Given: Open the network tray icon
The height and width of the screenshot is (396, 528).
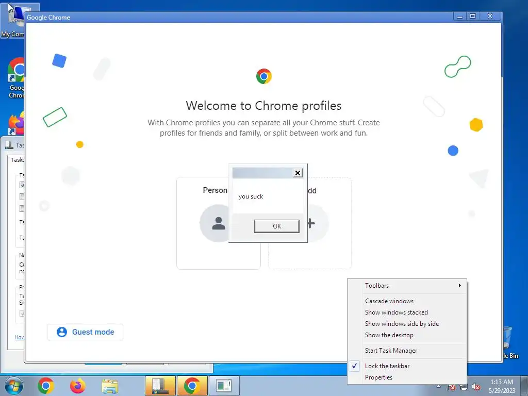Looking at the screenshot, I should click(x=464, y=387).
